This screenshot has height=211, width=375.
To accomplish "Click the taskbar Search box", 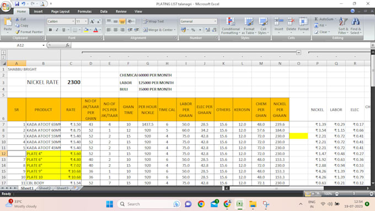I will click(149, 204).
